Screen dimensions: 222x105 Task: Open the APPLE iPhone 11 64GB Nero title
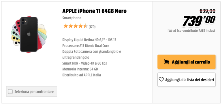(95, 11)
